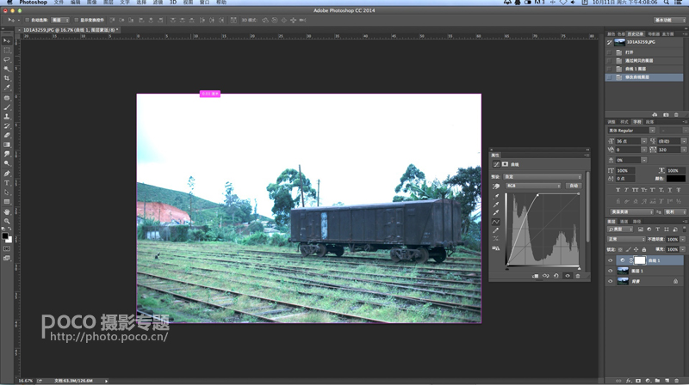Viewport: 689px width, 385px height.
Task: Activate on-image adjustment hand tool in Curves
Action: pos(496,186)
